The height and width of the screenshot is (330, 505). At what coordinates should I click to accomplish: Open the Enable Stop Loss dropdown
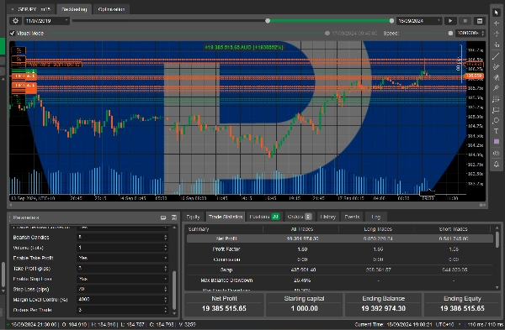(x=122, y=279)
